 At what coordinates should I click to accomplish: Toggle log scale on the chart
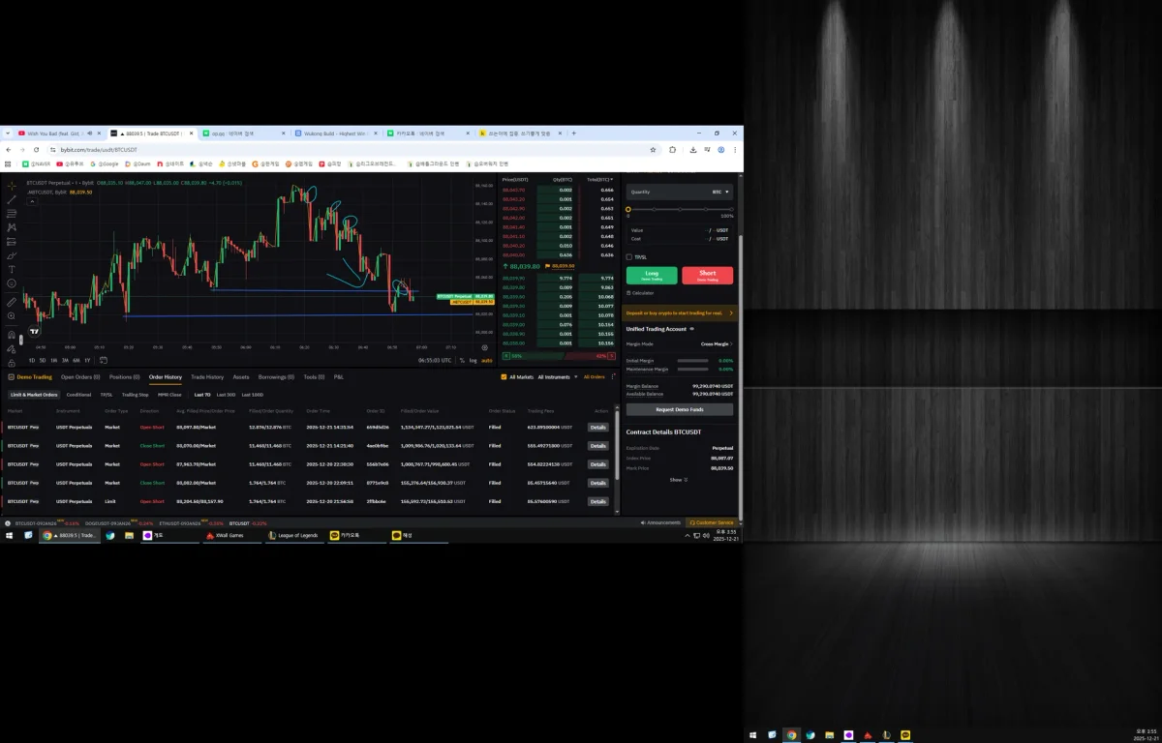474,360
